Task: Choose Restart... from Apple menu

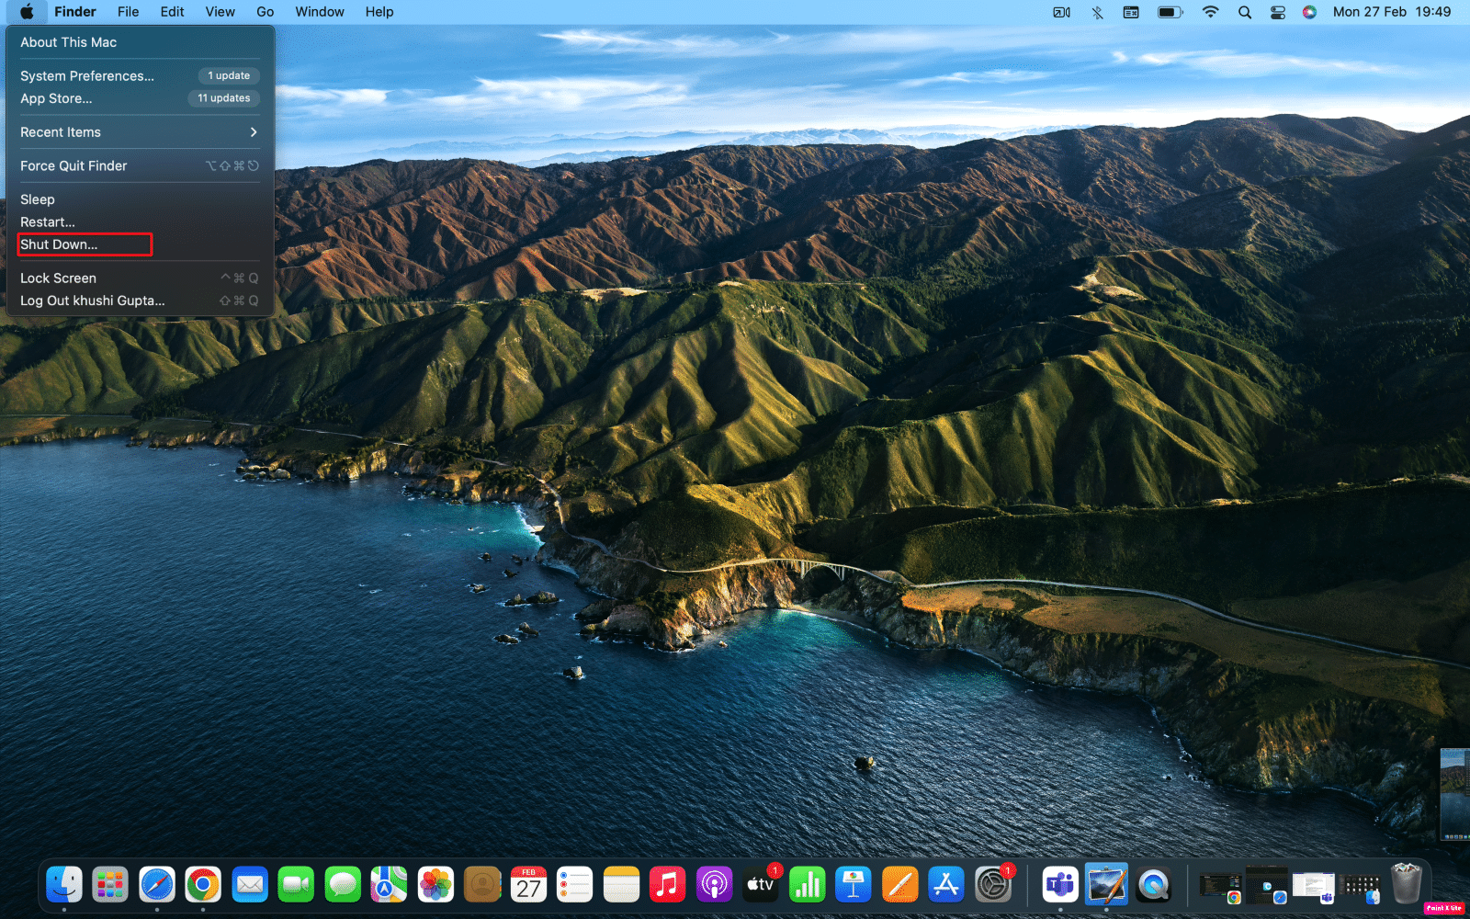Action: [140, 222]
